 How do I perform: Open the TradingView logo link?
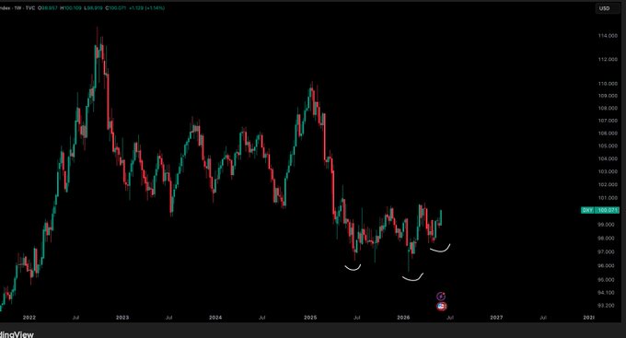point(17,334)
